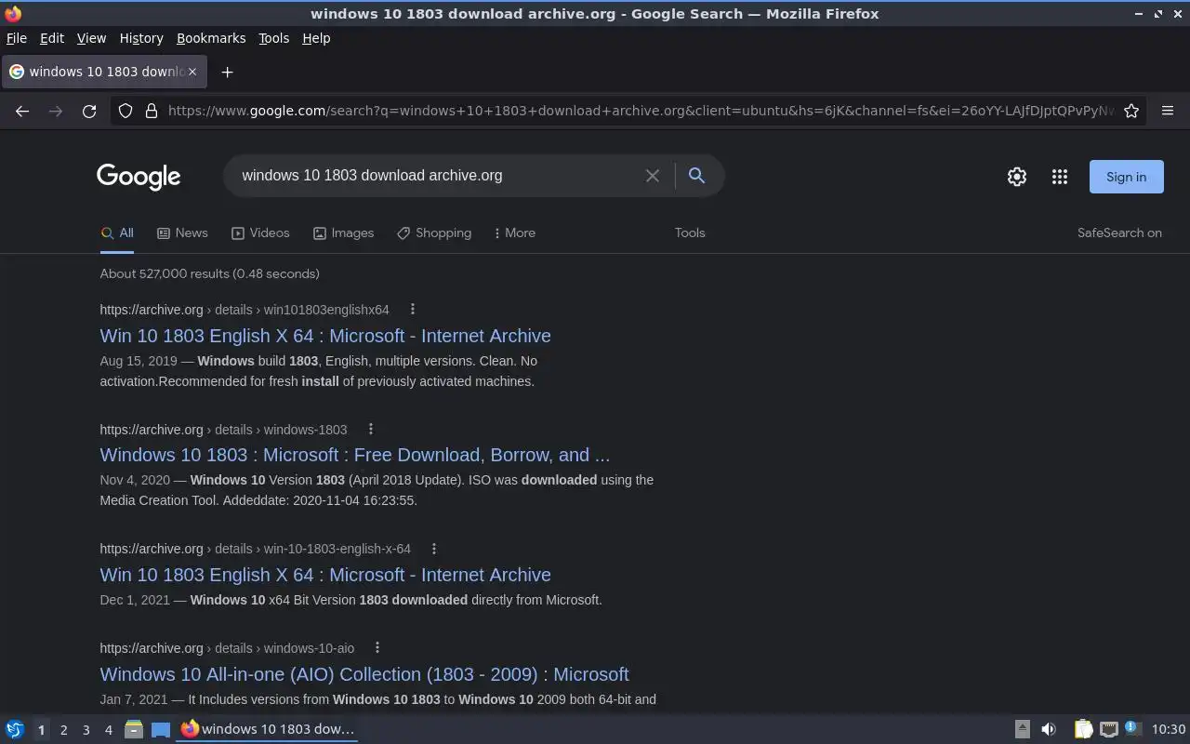
Task: Clear the search box with X icon
Action: [x=653, y=176]
